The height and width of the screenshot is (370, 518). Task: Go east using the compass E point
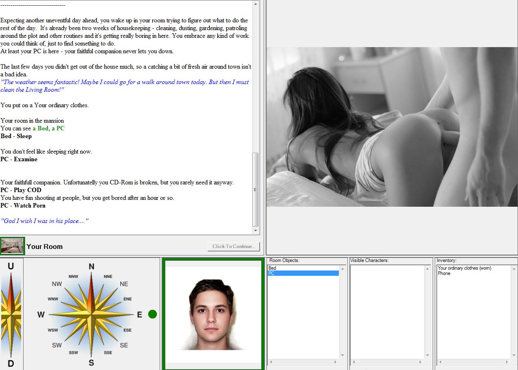[x=139, y=314]
